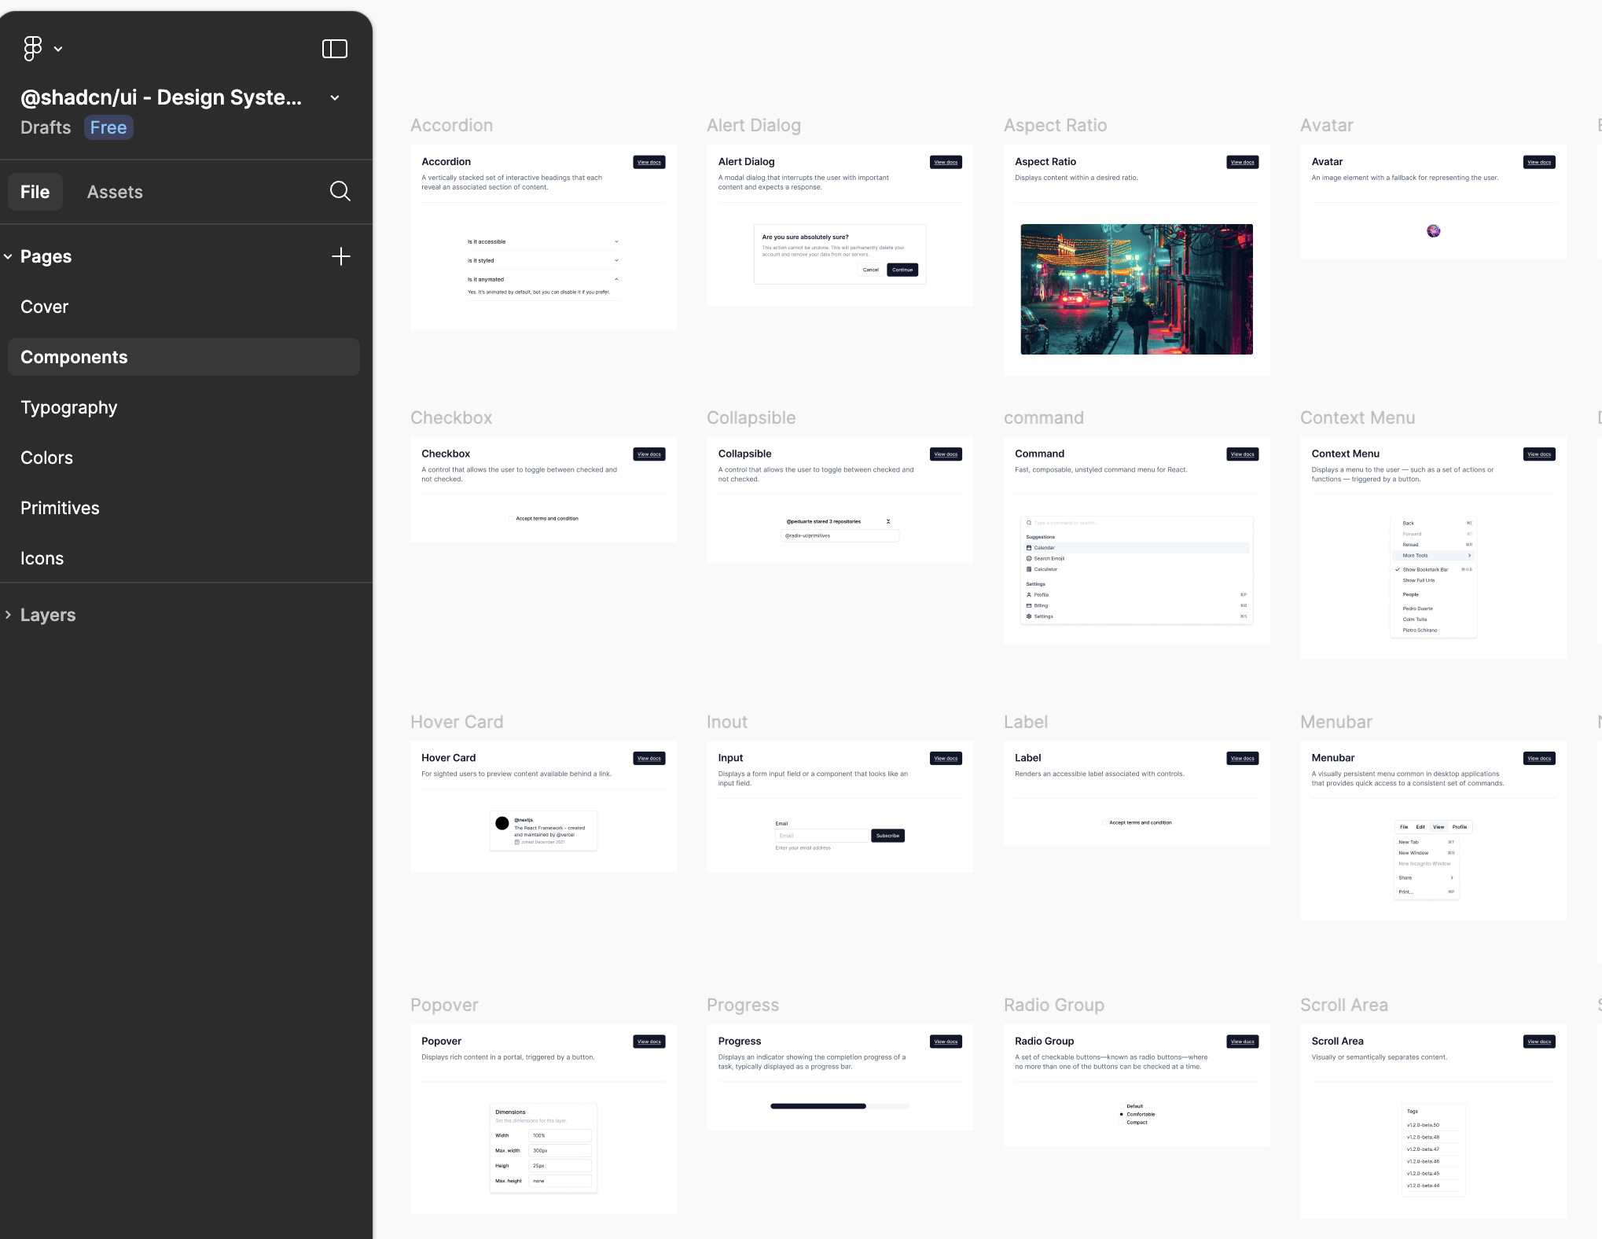The image size is (1602, 1239).
Task: Open the Figma main menu logo
Action: [x=32, y=49]
